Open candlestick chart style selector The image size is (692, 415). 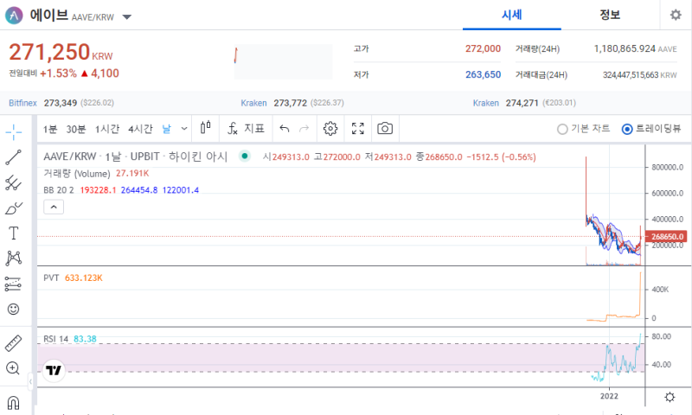[206, 128]
